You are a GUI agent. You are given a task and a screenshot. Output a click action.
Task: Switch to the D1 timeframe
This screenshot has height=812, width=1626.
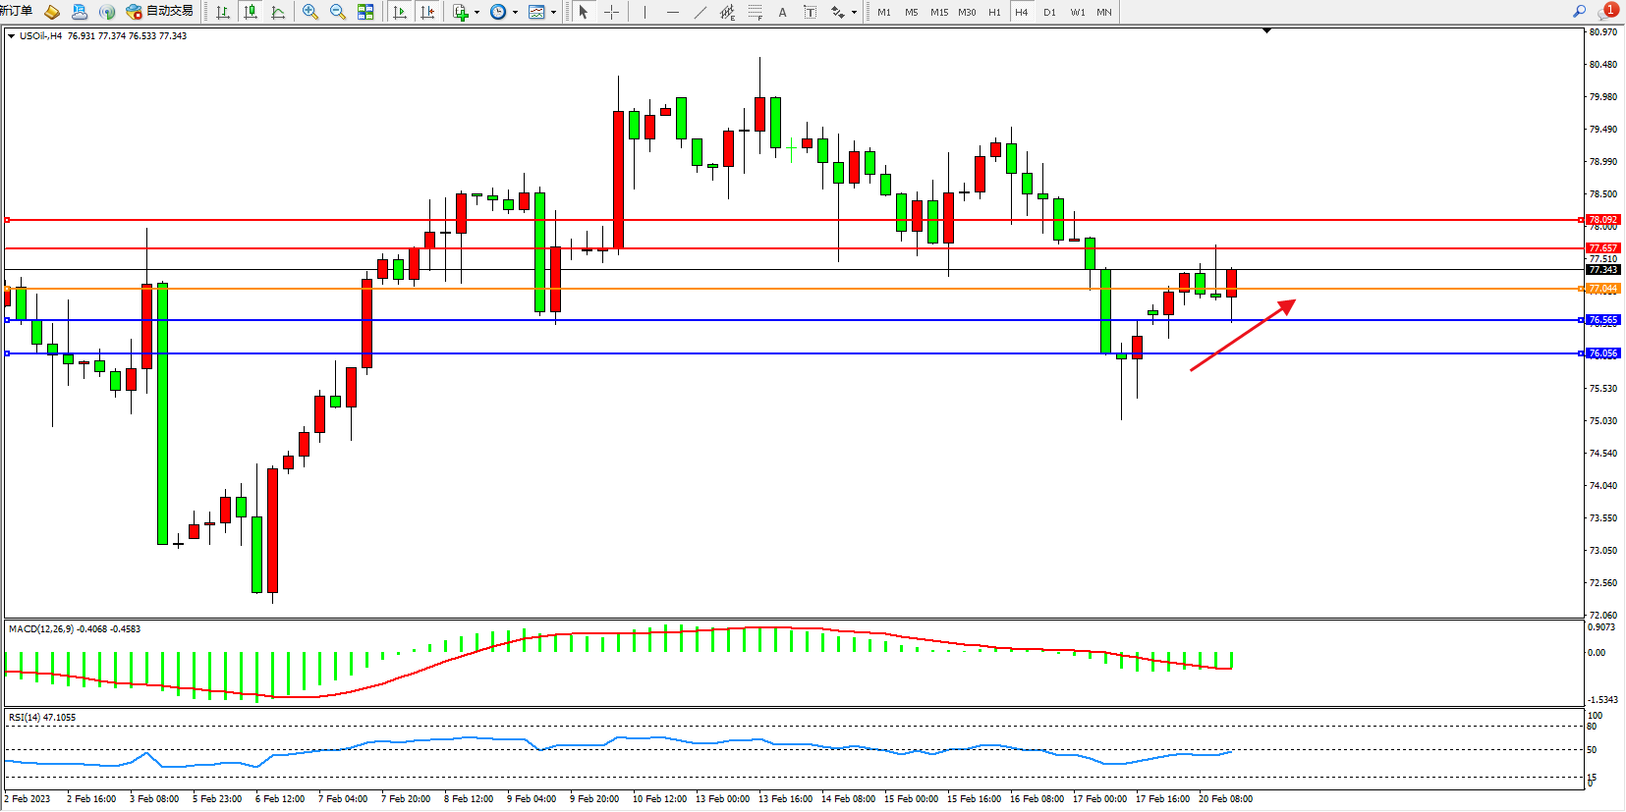pos(1049,12)
